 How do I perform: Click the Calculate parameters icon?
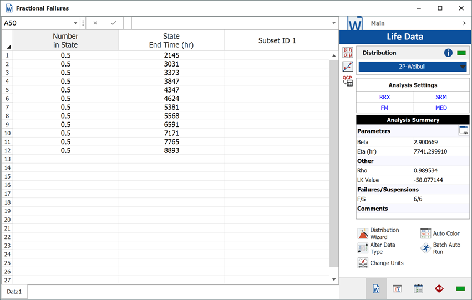pyautogui.click(x=348, y=53)
